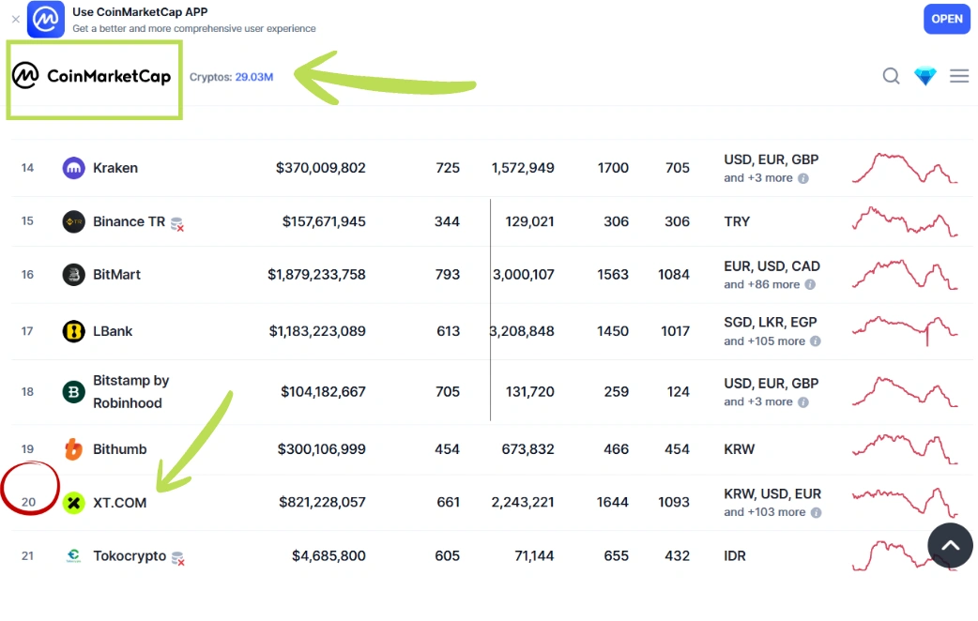Click the Binance TR logo icon
The height and width of the screenshot is (621, 978).
coord(73,221)
